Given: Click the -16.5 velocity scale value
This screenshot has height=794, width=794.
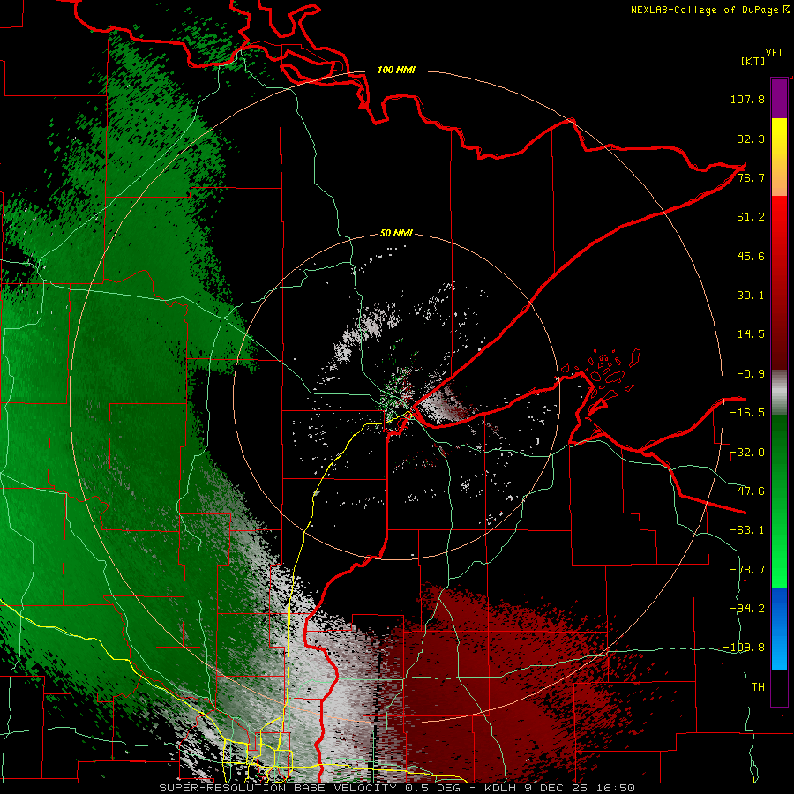Looking at the screenshot, I should [747, 413].
